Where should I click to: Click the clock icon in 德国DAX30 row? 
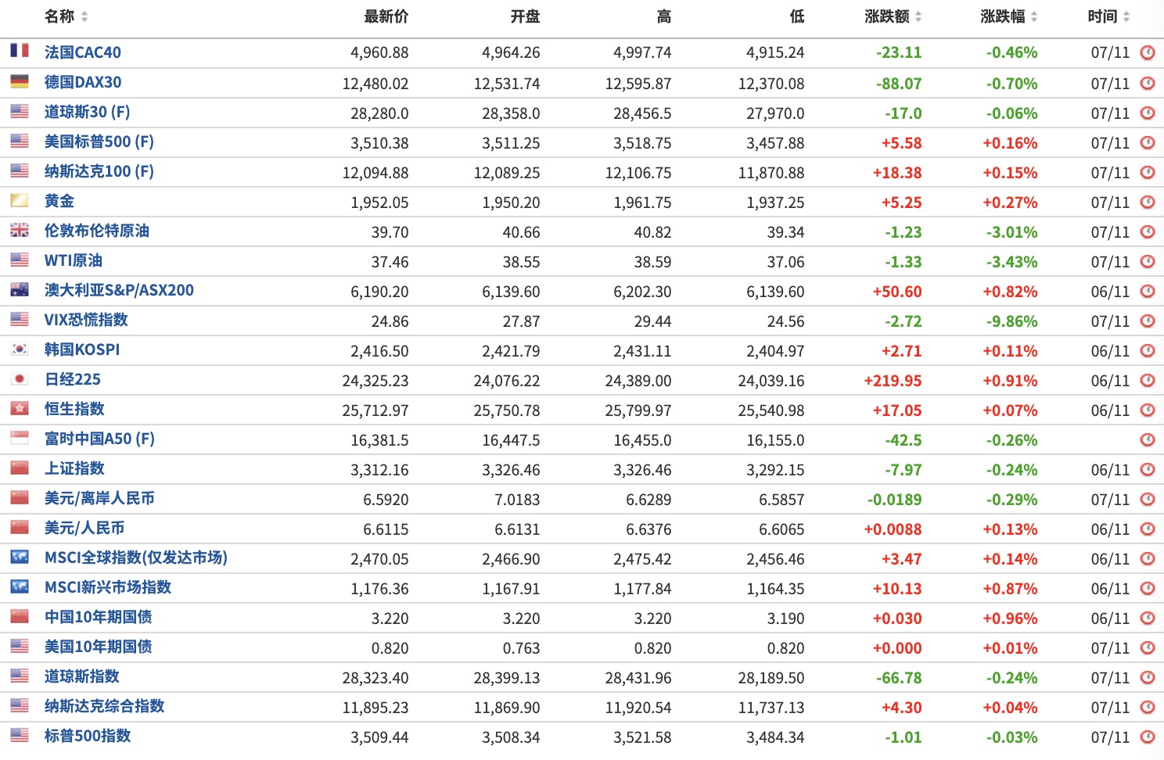click(x=1148, y=83)
